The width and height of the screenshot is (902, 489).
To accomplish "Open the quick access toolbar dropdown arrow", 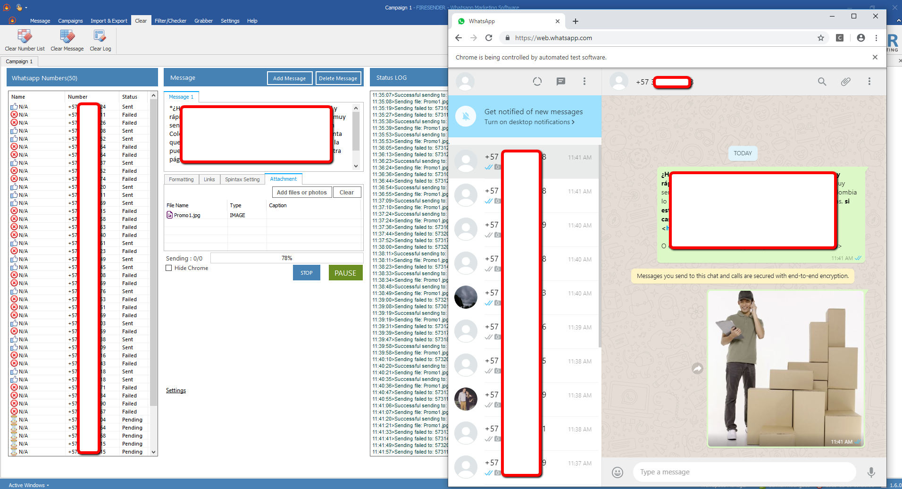I will coord(26,8).
